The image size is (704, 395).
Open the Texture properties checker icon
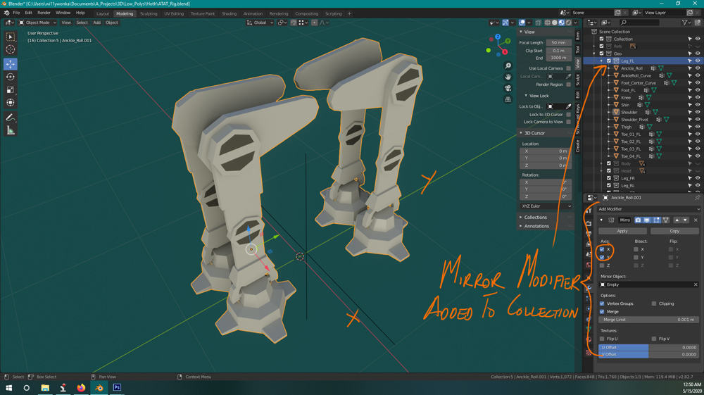(589, 352)
